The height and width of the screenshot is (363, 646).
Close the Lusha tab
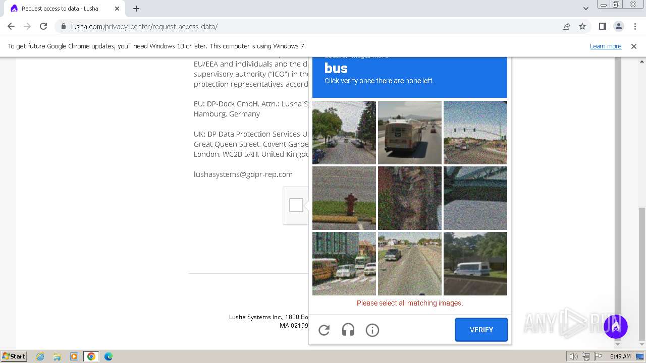tap(117, 9)
